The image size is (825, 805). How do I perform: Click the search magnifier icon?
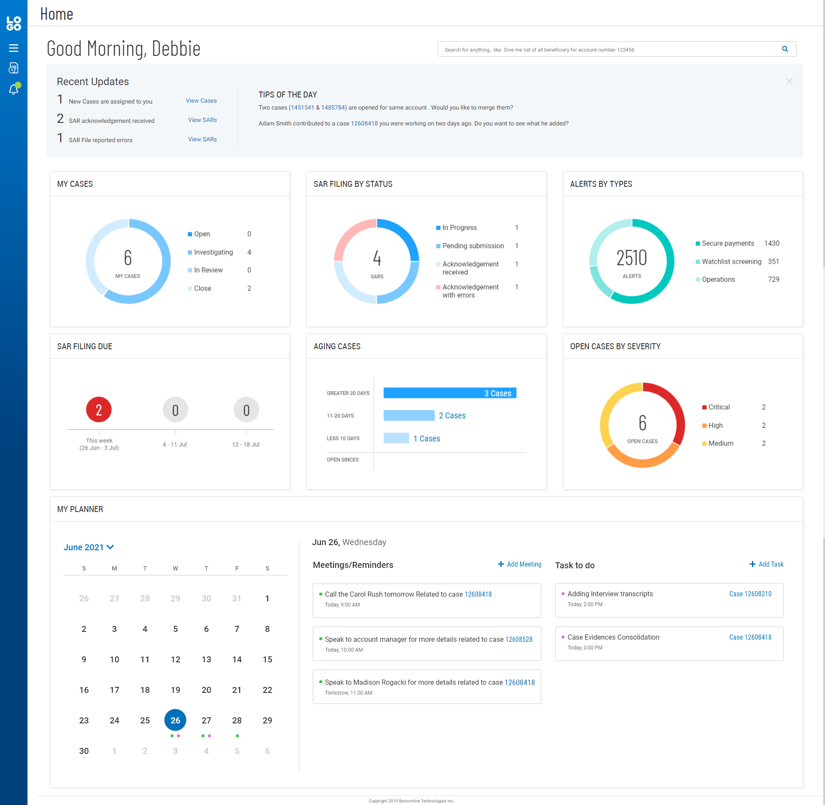pyautogui.click(x=785, y=49)
